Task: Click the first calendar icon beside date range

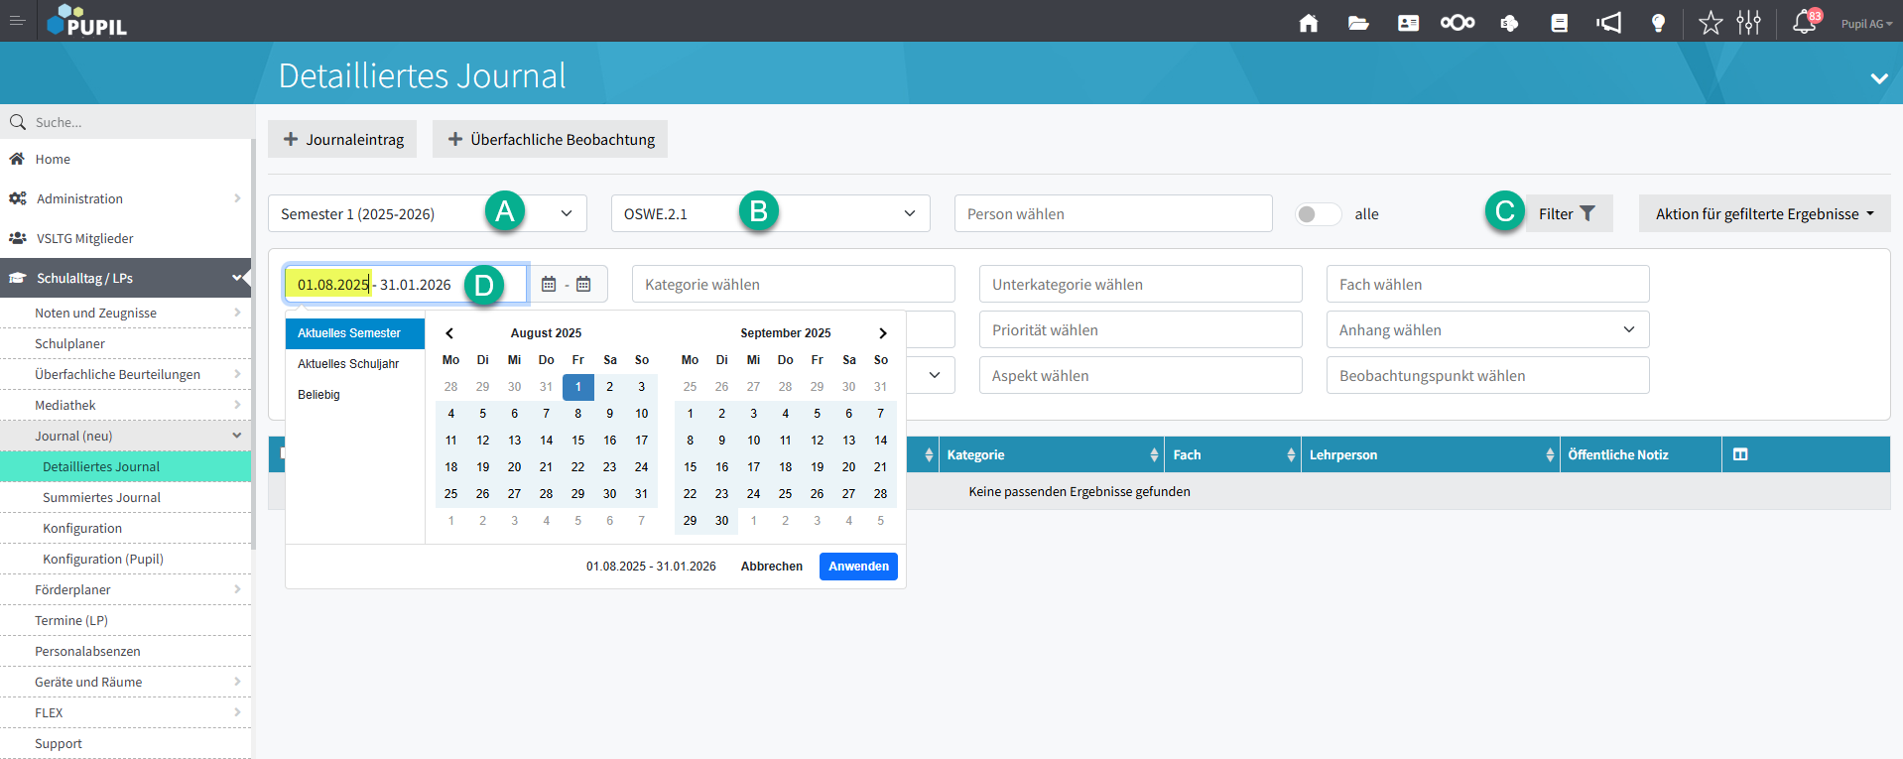Action: (x=549, y=285)
